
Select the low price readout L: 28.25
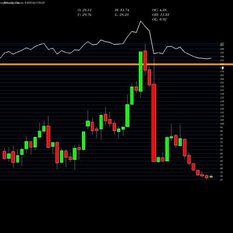[x=122, y=15]
